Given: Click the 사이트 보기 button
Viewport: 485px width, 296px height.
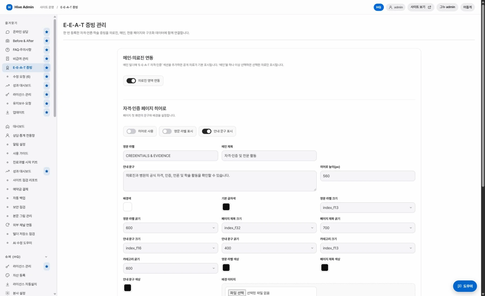Looking at the screenshot, I should tap(421, 7).
